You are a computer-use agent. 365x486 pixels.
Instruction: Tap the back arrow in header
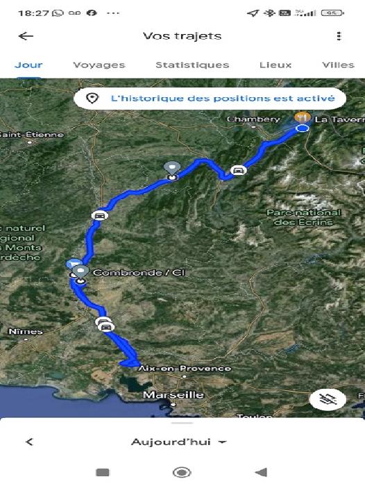point(26,36)
